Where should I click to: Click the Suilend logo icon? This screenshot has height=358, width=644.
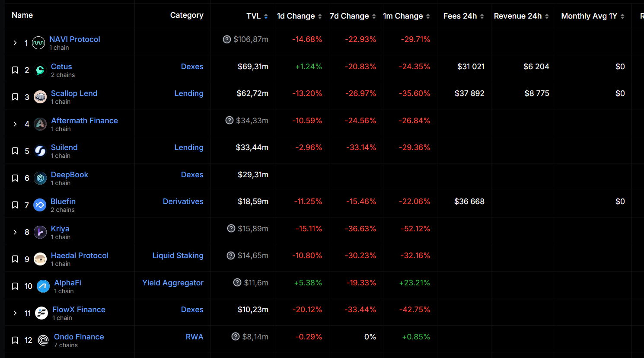tap(40, 151)
